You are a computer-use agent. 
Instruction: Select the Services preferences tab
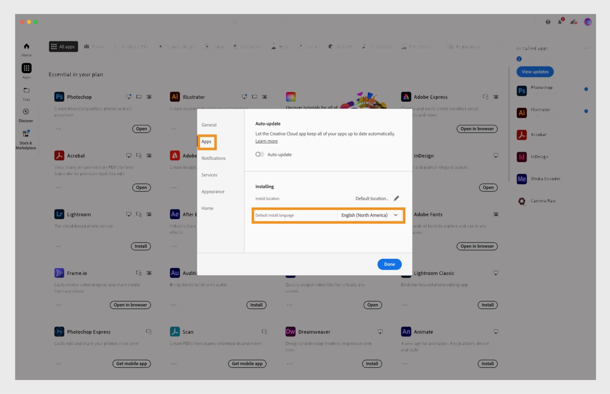click(209, 175)
